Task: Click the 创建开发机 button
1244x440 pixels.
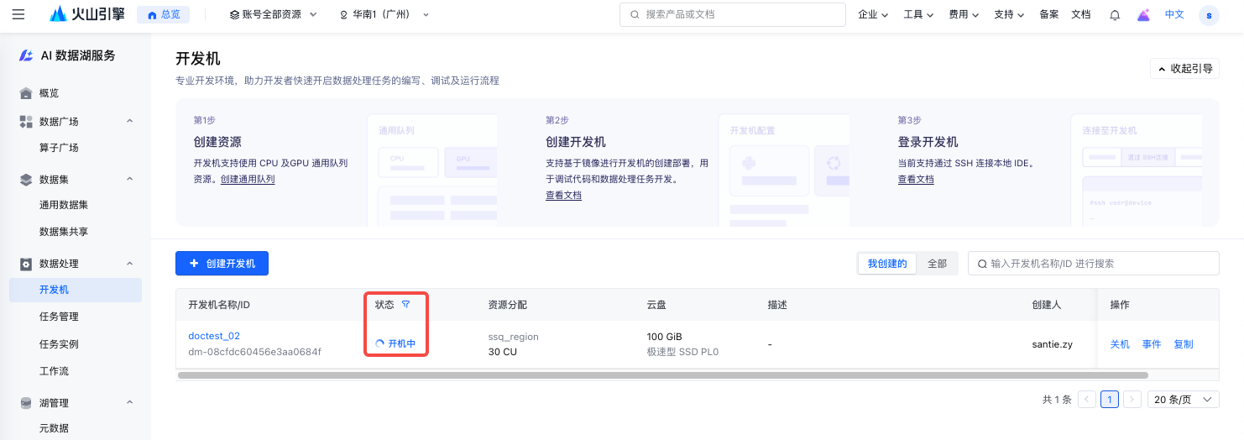Action: 222,263
